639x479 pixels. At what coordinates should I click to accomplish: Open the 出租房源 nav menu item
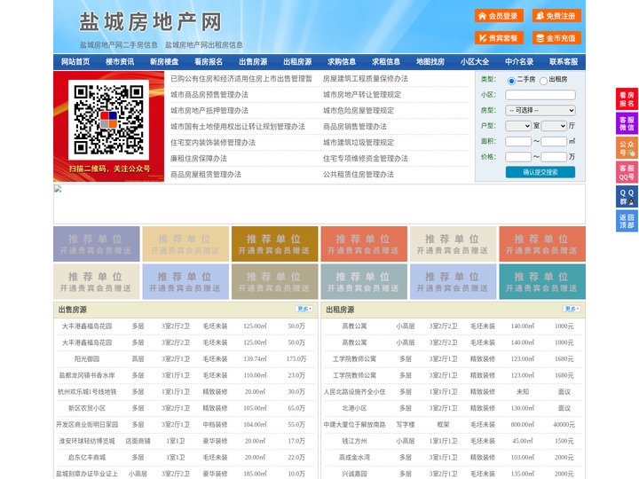[x=297, y=62]
